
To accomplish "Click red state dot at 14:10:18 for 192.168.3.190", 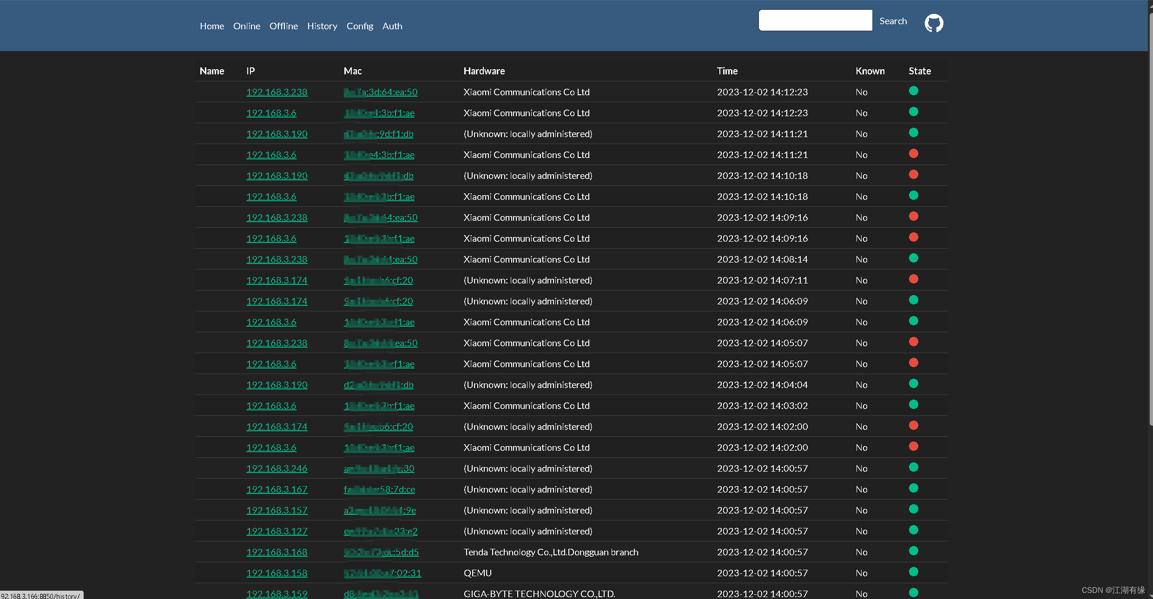I will 913,175.
